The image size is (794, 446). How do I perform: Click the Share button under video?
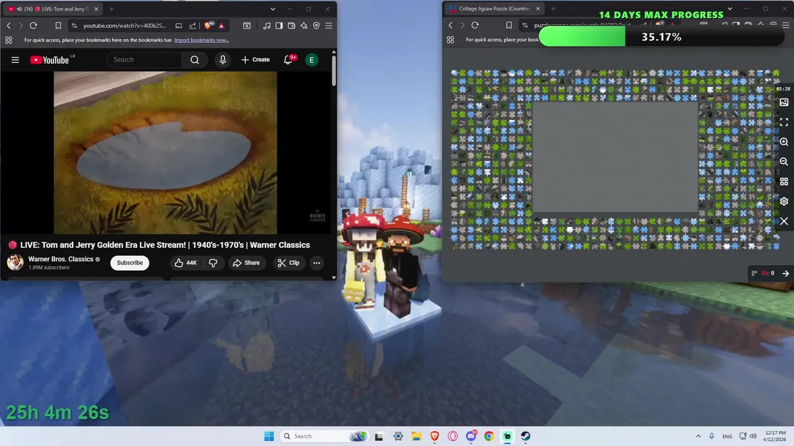(x=246, y=263)
